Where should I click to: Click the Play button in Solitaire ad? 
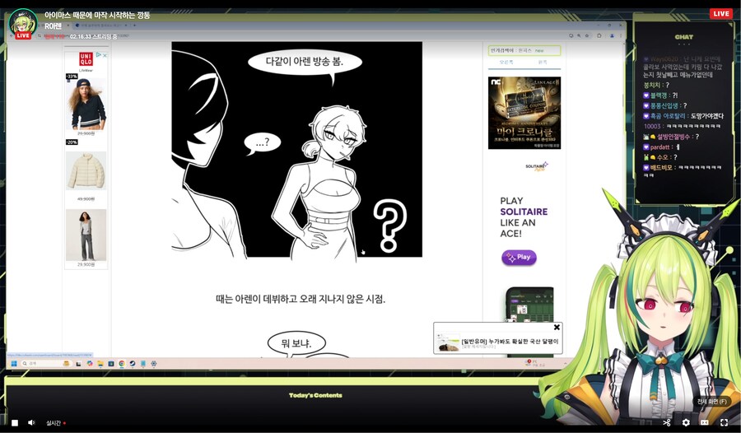(x=519, y=257)
